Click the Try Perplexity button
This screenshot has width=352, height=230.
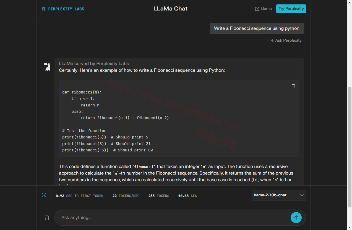click(x=291, y=9)
